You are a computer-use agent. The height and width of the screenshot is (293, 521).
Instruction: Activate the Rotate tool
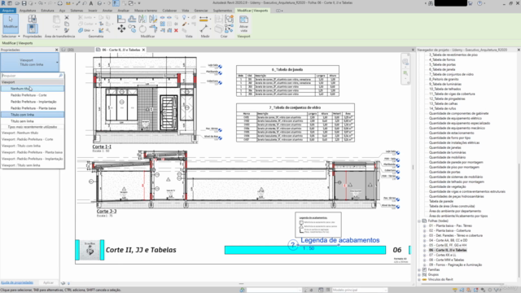click(142, 29)
